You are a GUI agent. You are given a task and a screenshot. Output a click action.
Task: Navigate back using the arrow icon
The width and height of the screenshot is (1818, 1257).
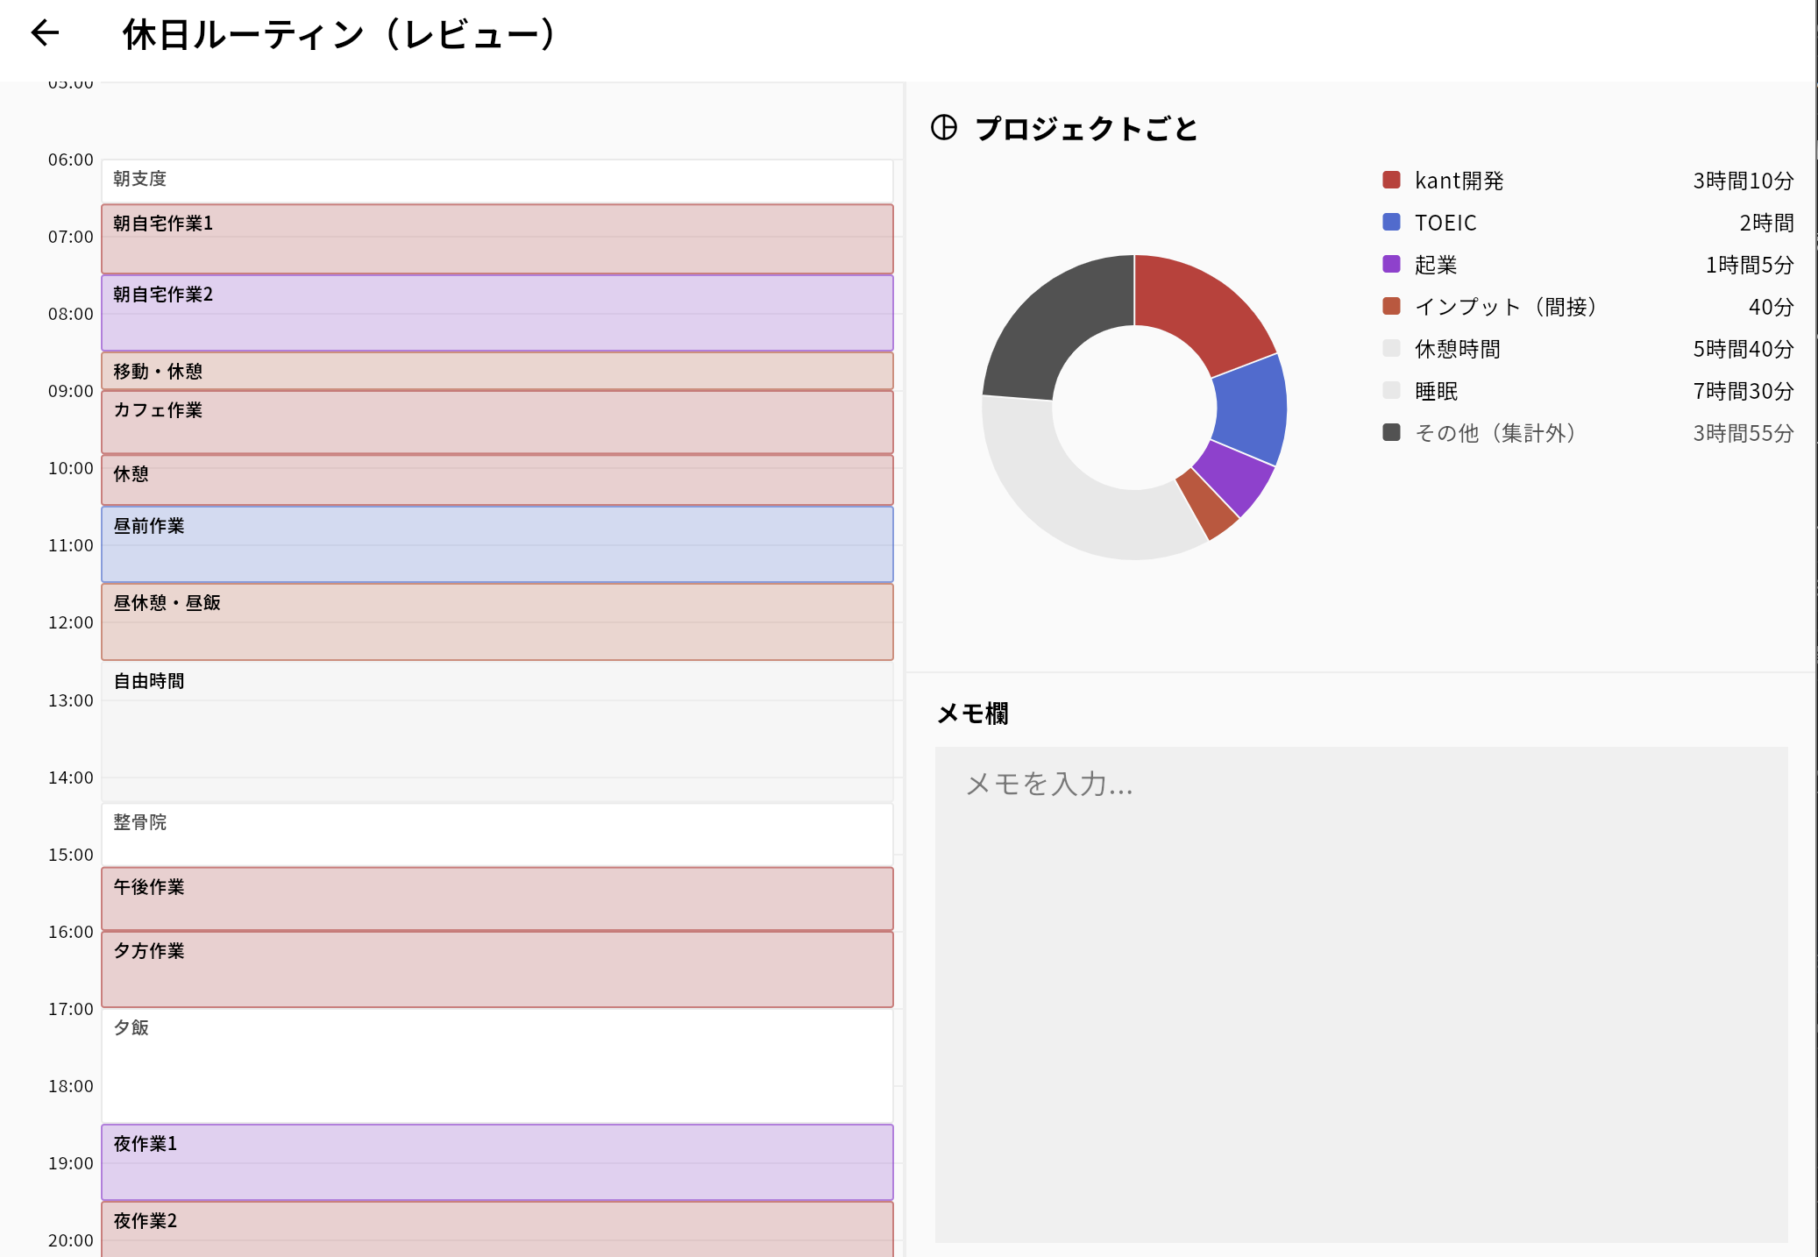[x=45, y=33]
